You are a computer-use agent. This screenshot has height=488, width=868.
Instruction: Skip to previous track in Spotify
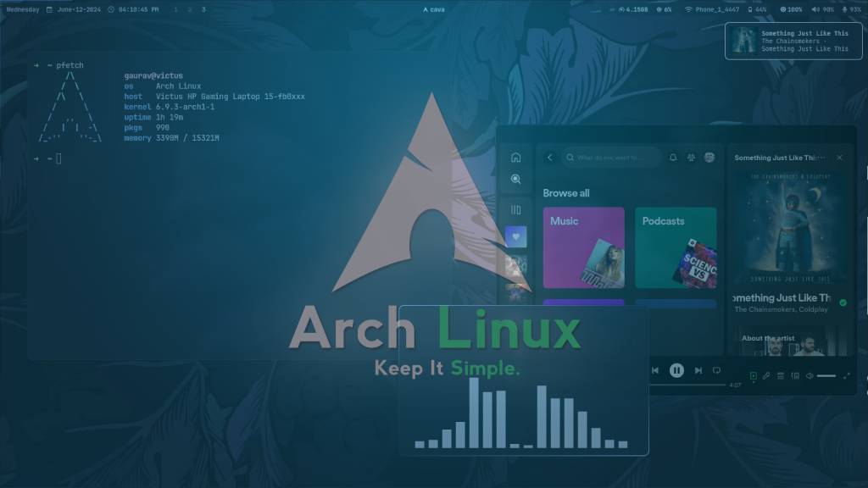tap(655, 371)
